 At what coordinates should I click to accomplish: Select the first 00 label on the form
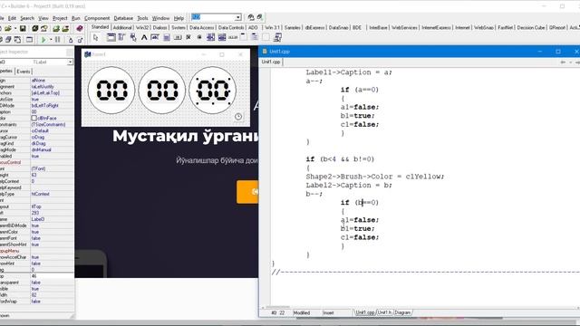pos(111,91)
